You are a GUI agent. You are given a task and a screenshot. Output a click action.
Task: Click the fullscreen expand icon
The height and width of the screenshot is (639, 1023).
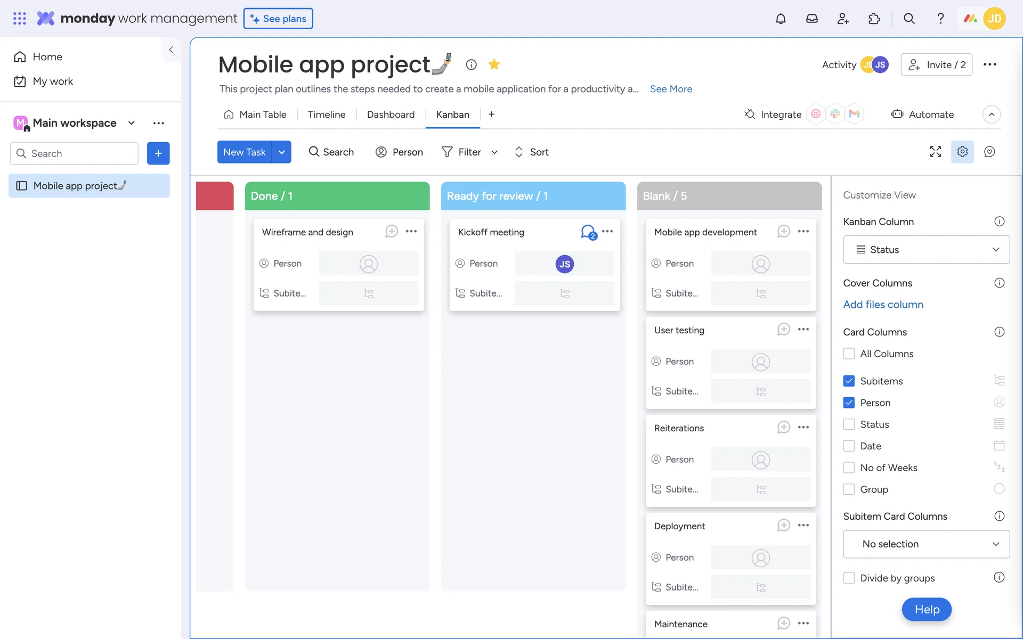935,152
